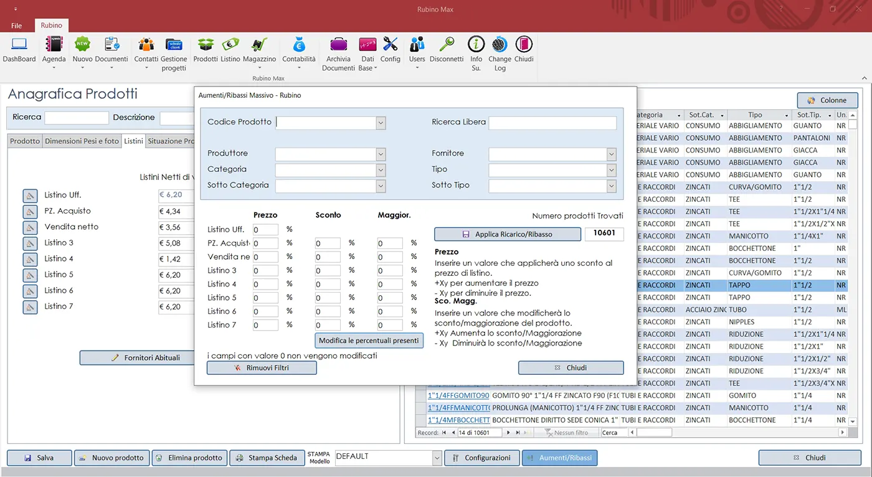The image size is (872, 477).
Task: Open the 1"1/4FFGOMITO90 product link
Action: (458, 395)
